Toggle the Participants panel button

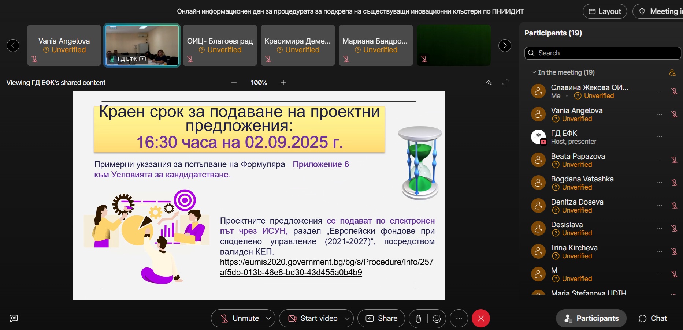(x=591, y=318)
